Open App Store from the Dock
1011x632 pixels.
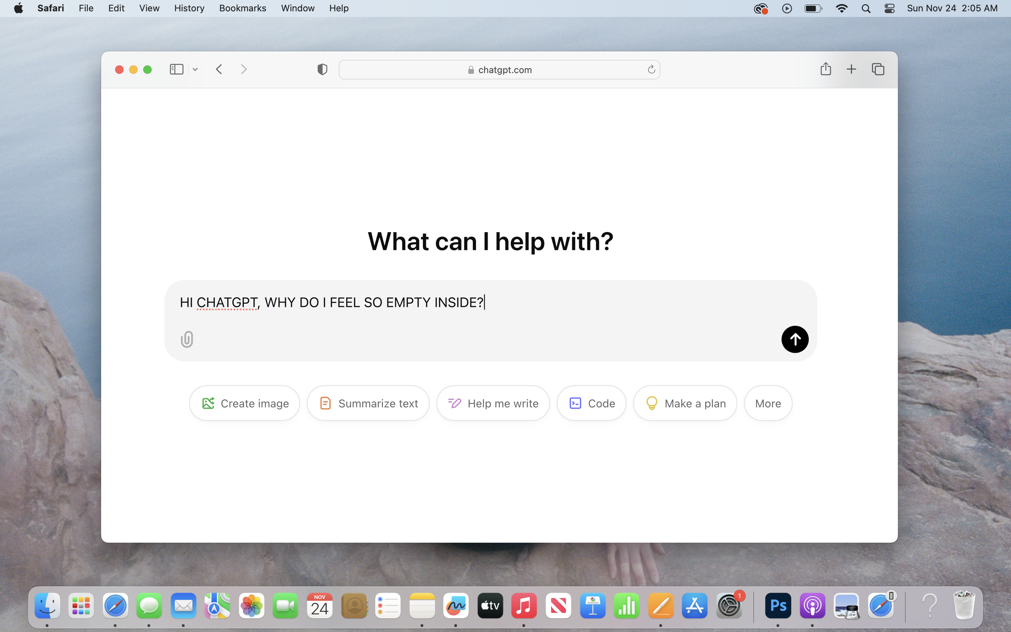pyautogui.click(x=695, y=605)
